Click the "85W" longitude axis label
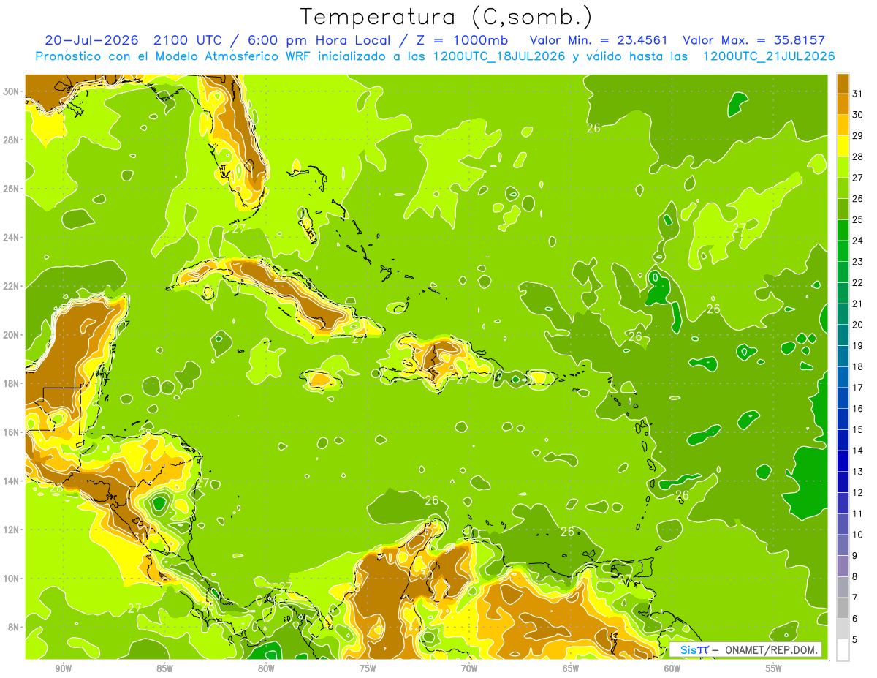877x678 pixels. (x=164, y=668)
